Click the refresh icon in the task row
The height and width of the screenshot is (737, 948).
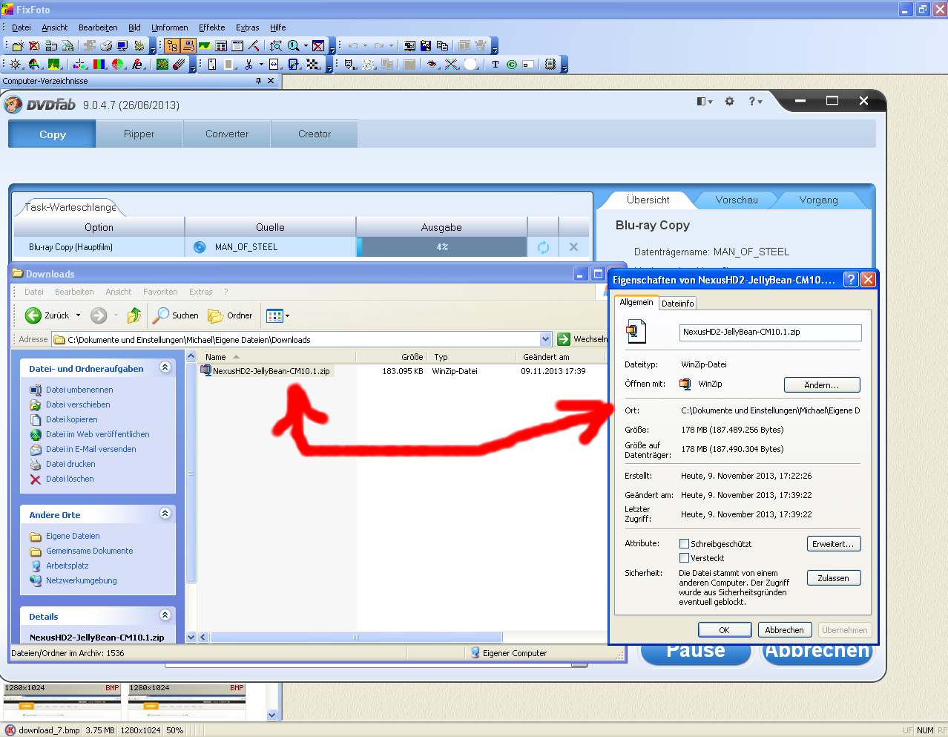click(x=543, y=247)
